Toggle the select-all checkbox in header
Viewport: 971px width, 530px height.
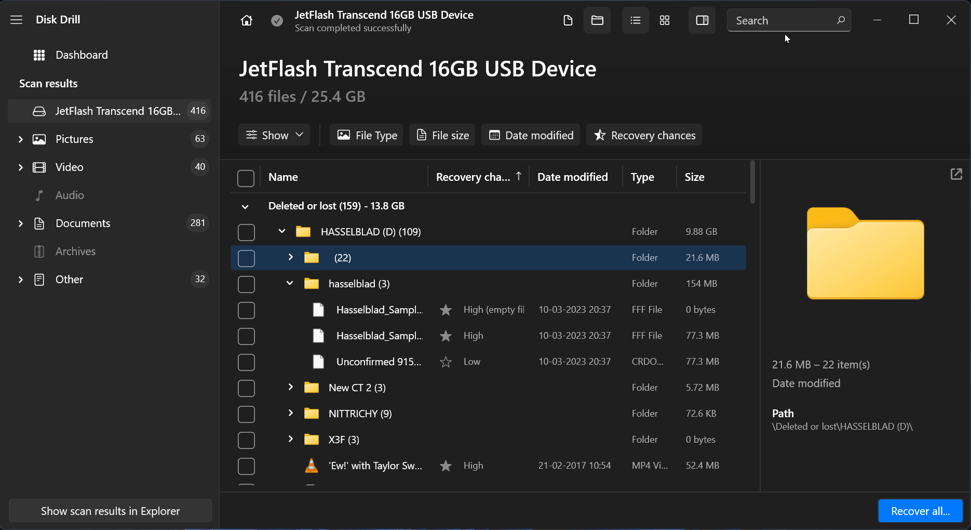click(246, 178)
